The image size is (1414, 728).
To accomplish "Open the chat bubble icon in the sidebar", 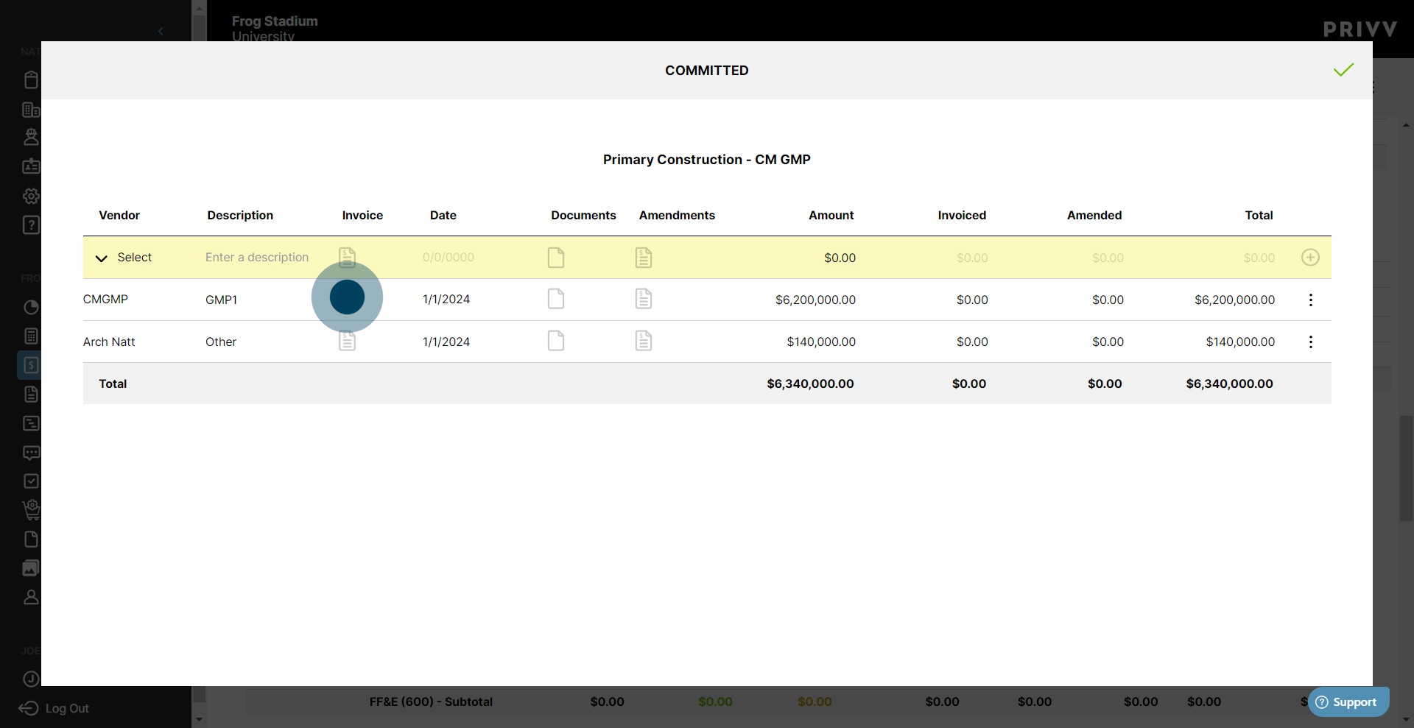I will (31, 453).
